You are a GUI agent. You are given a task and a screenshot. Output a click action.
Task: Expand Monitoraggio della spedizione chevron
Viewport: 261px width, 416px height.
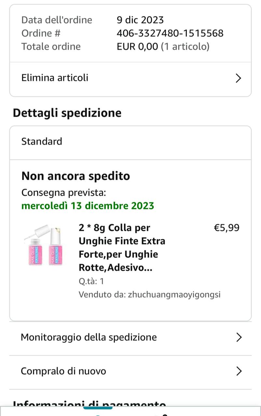click(x=239, y=337)
